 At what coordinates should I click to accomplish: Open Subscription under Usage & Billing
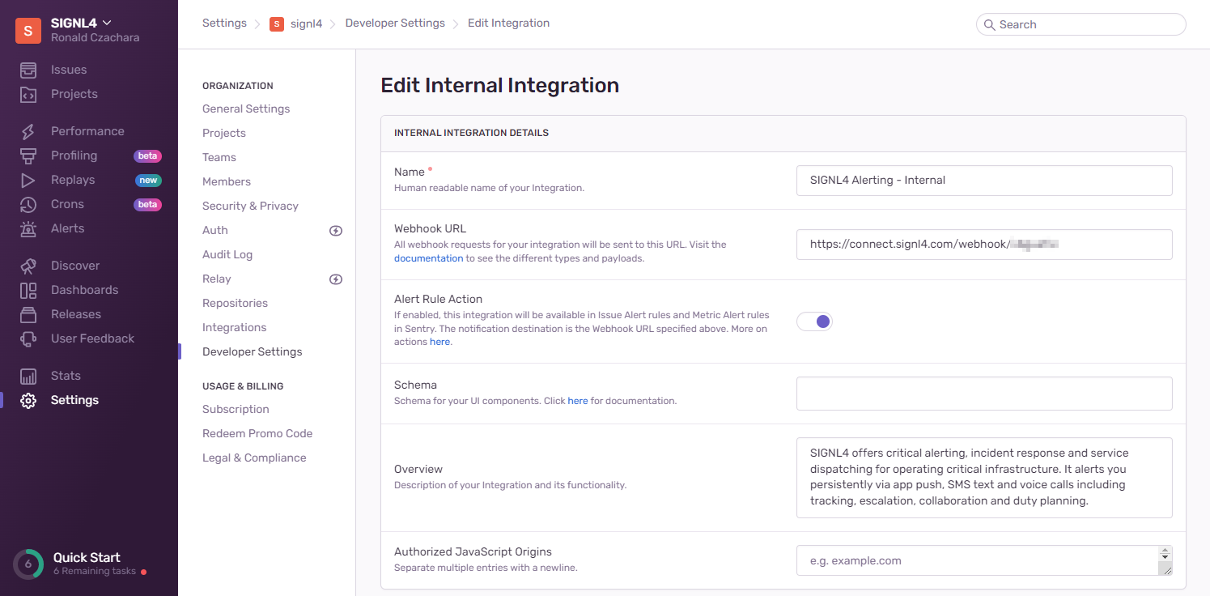tap(236, 409)
